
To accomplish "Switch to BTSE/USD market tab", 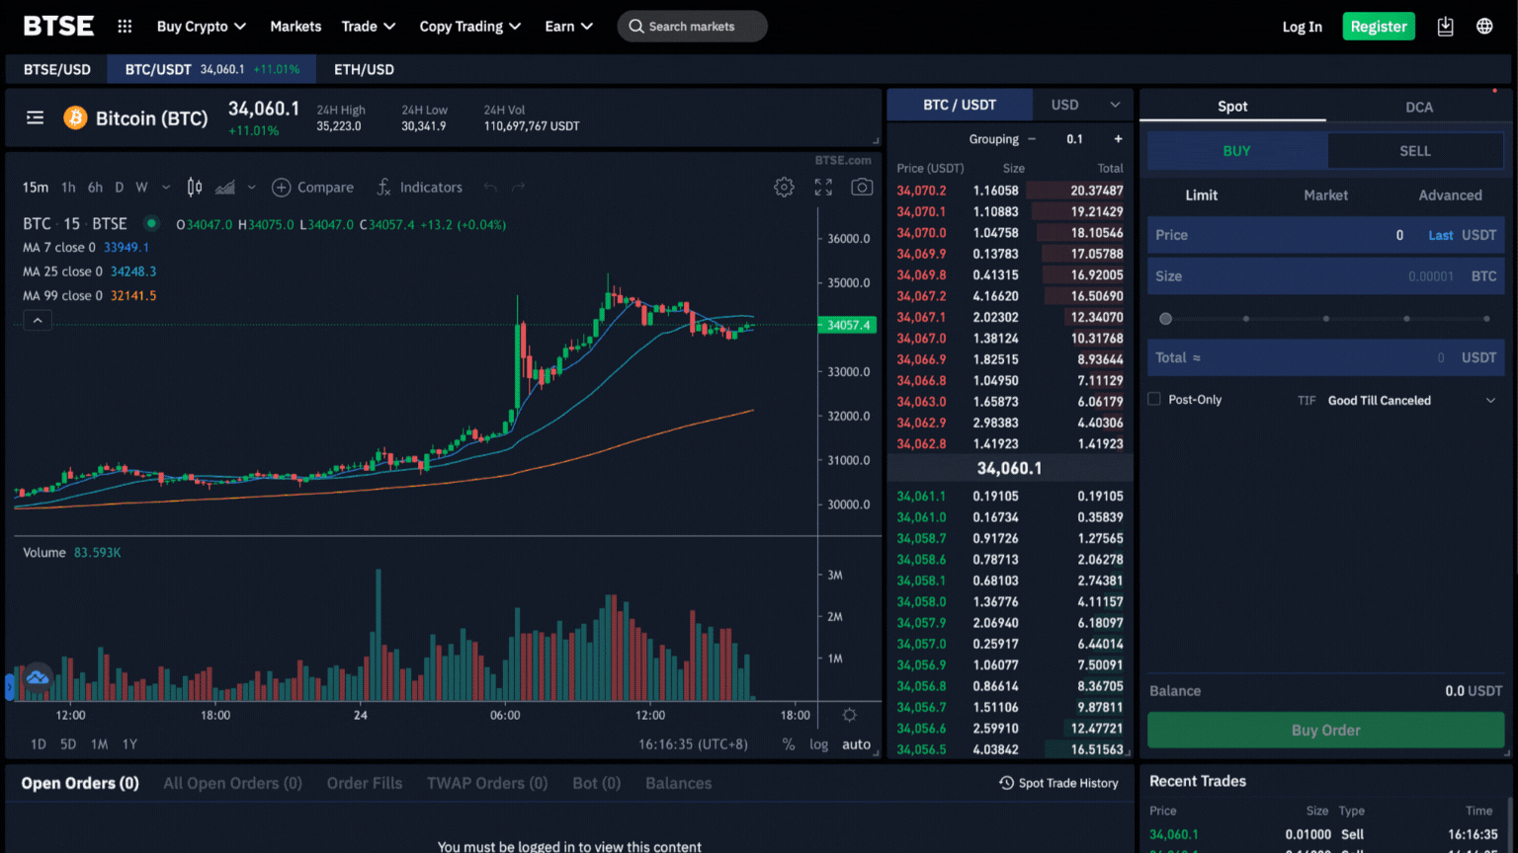I will [57, 69].
